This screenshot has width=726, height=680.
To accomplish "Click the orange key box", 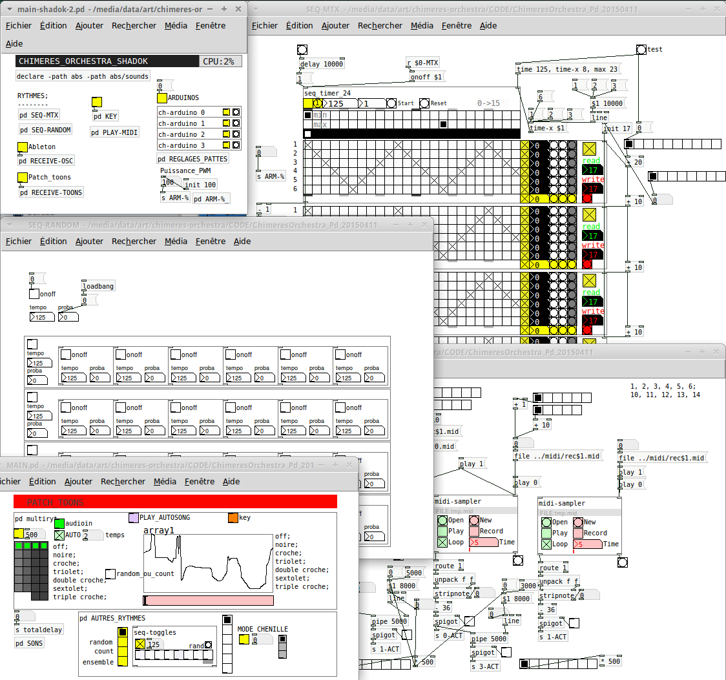I will coord(233,517).
